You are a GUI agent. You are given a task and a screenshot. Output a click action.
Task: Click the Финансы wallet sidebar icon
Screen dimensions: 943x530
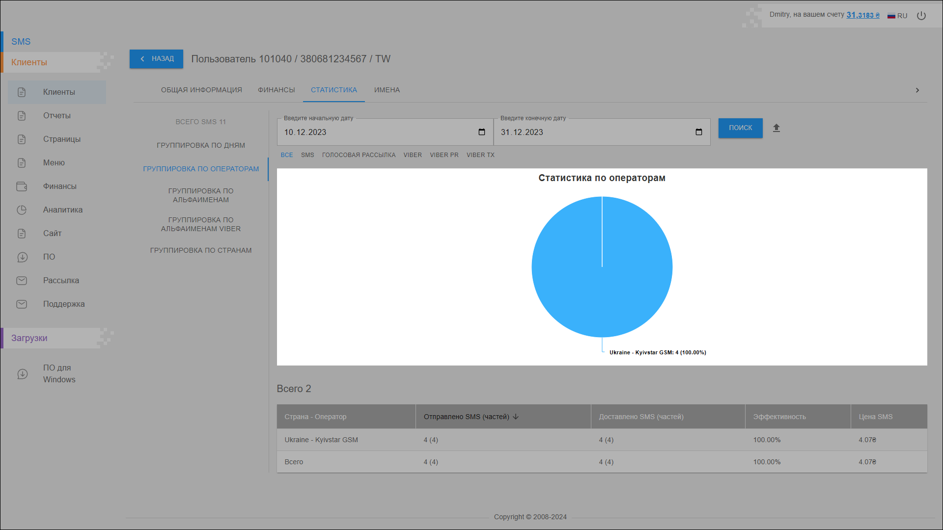(22, 186)
